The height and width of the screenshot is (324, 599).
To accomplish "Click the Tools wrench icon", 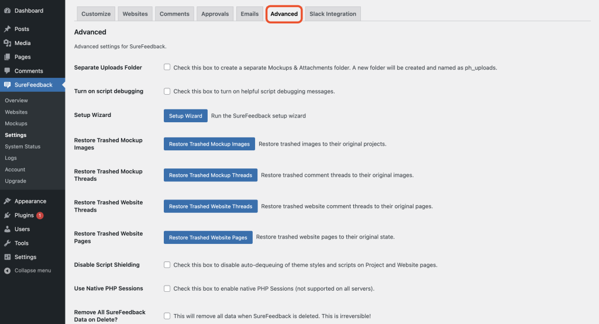I will [x=7, y=243].
